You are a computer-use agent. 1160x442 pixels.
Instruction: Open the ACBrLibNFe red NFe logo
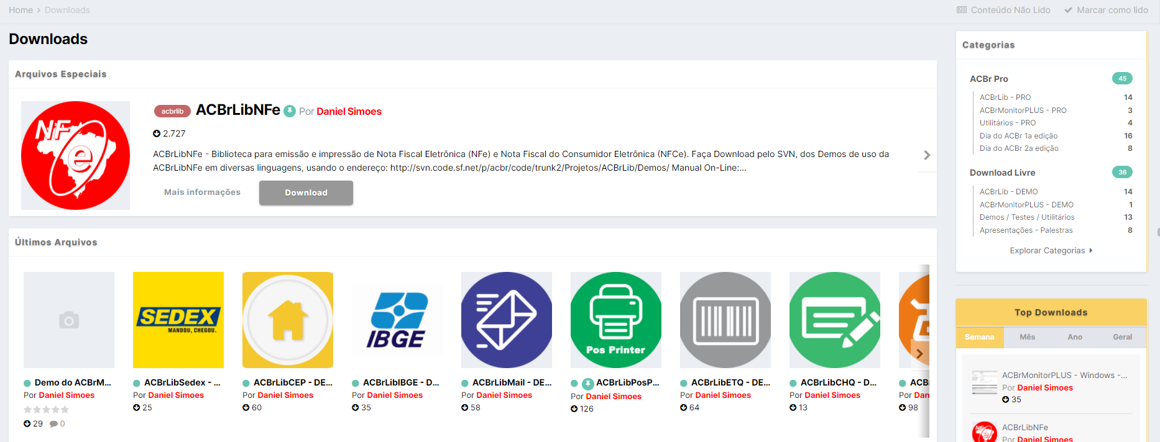[x=75, y=155]
